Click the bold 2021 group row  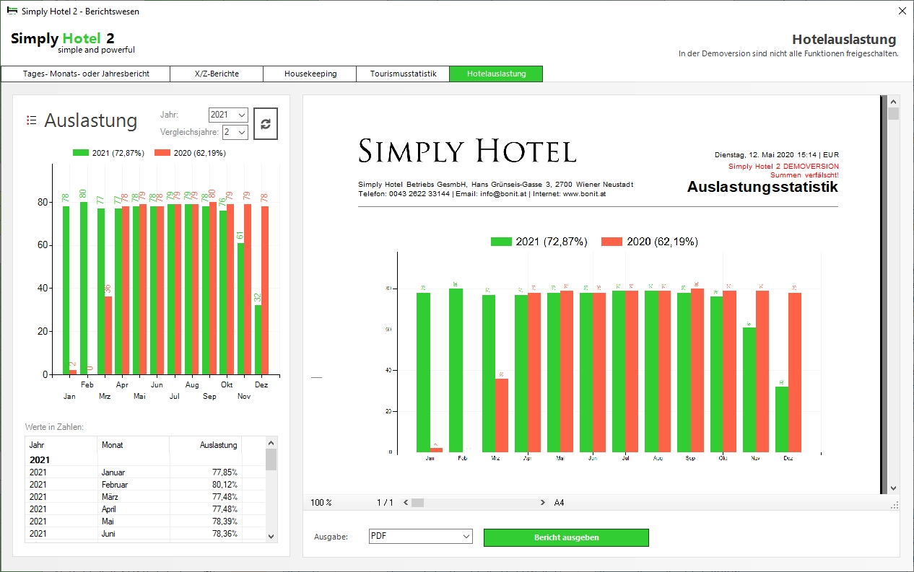[145, 460]
